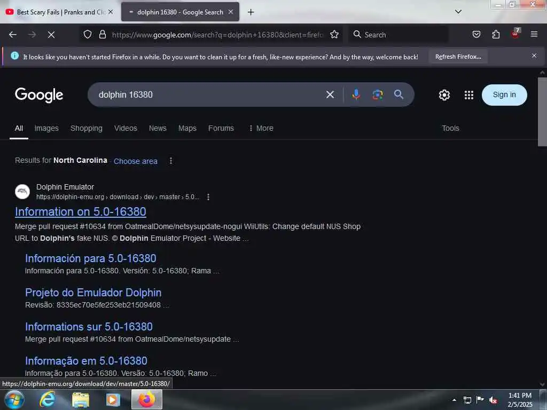This screenshot has width=547, height=410.
Task: Click the Refresh Firefox button
Action: [458, 57]
